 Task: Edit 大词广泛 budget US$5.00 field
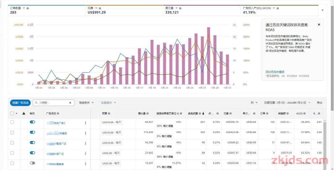[x=111, y=153]
